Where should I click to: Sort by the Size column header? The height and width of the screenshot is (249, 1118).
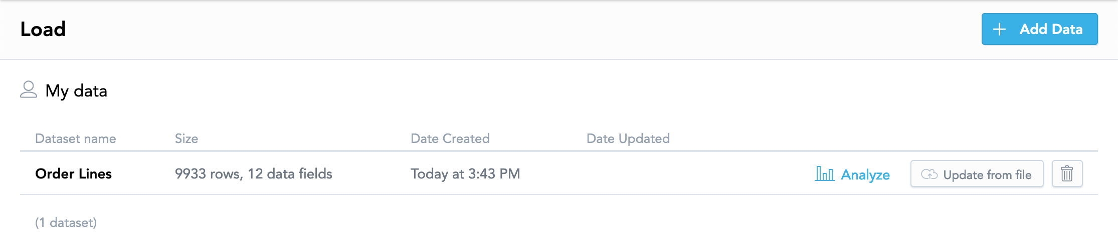187,138
